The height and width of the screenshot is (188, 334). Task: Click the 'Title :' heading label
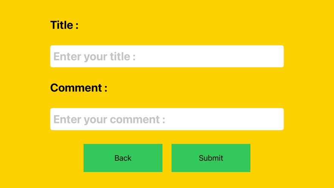(64, 25)
